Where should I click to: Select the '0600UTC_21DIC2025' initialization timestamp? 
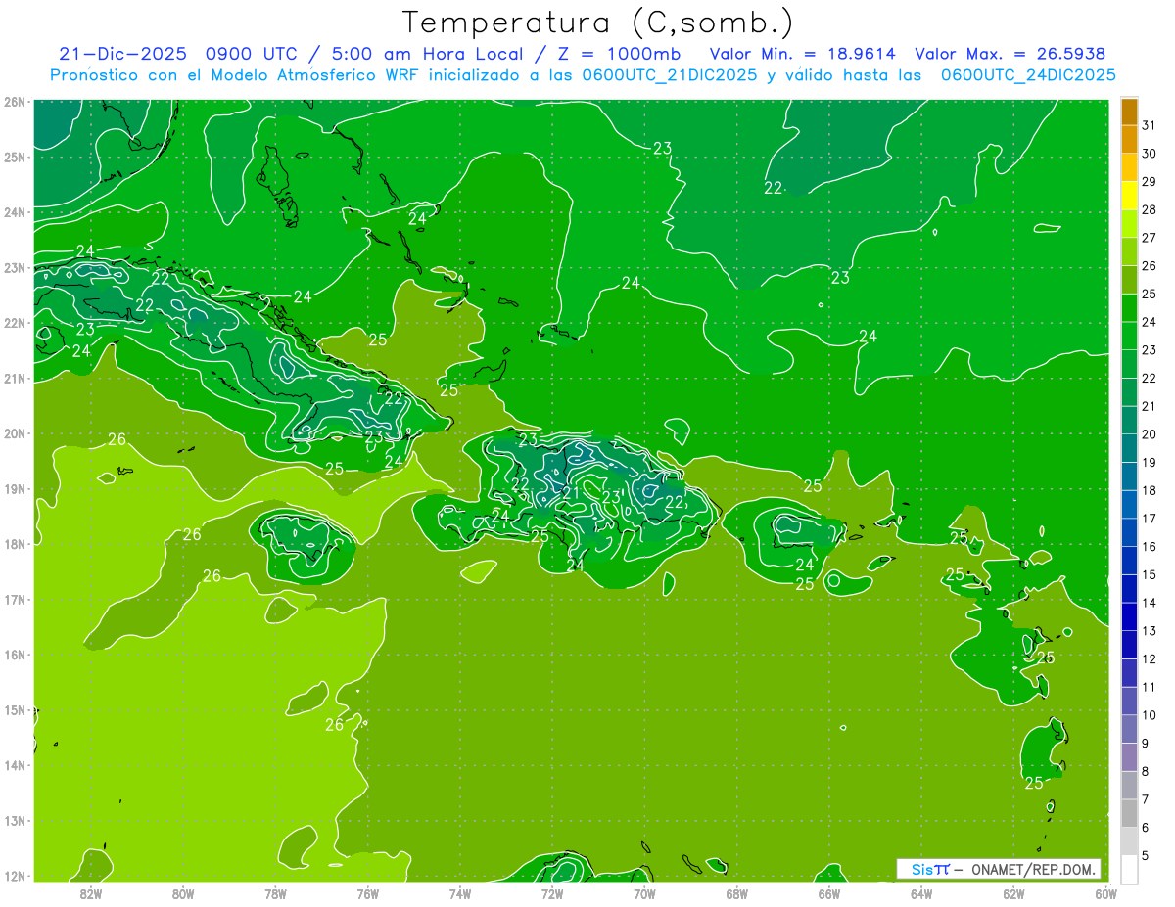tap(669, 74)
